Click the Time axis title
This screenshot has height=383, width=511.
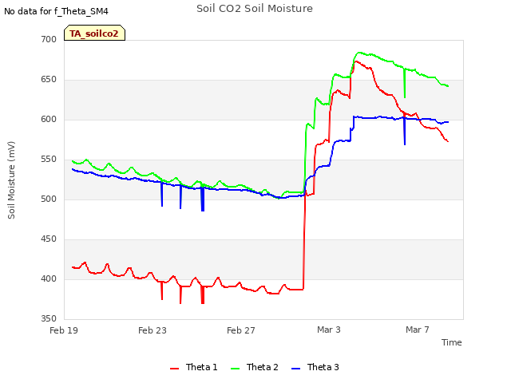[452, 342]
